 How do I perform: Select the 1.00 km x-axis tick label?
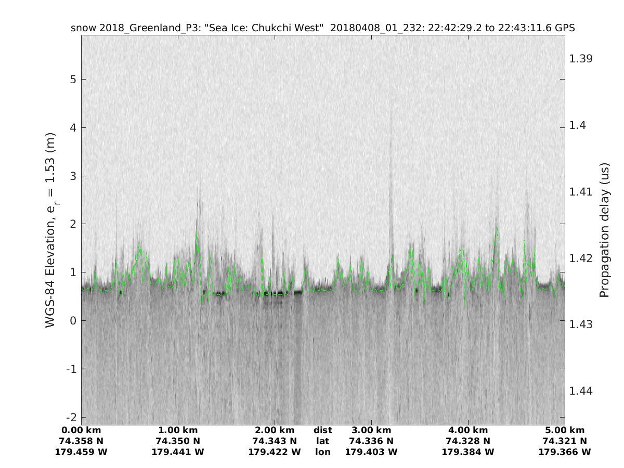[x=178, y=430]
